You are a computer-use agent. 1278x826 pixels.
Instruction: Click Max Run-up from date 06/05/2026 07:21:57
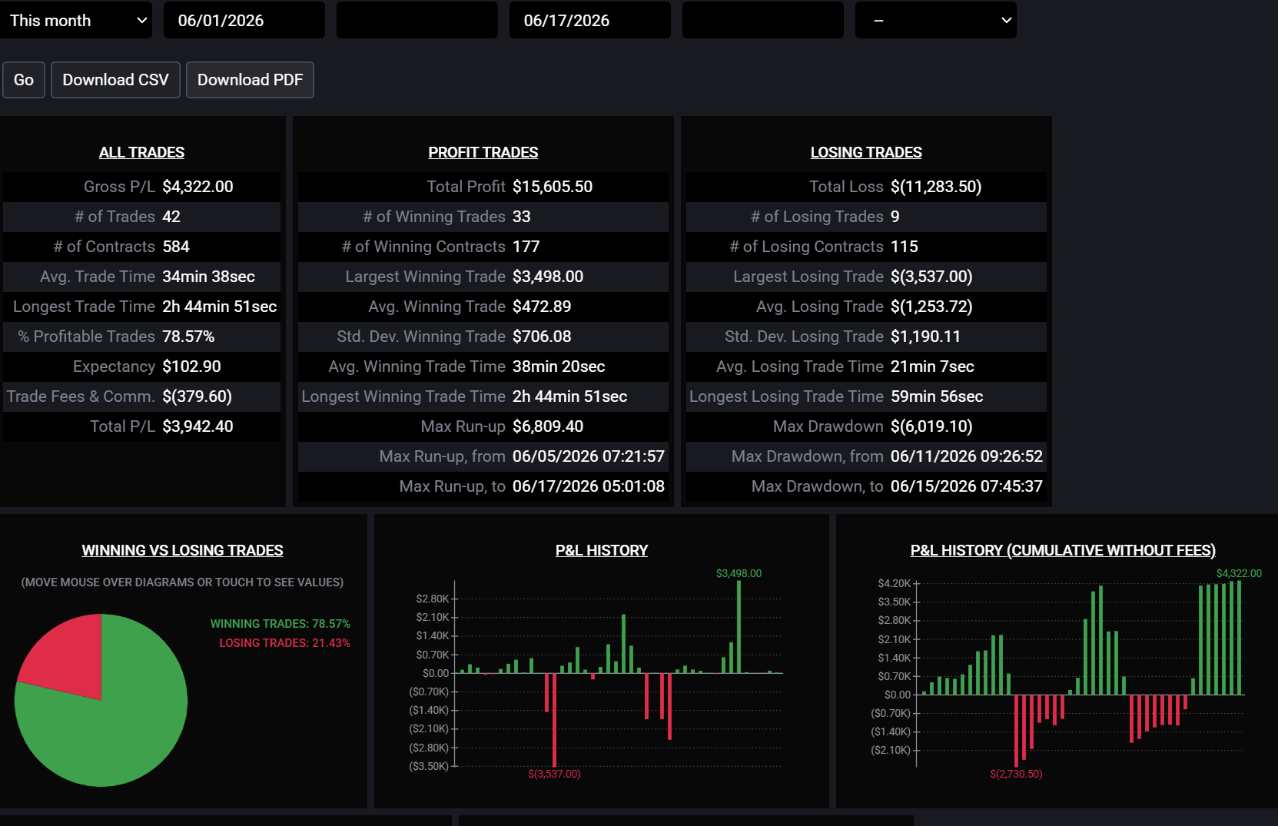click(589, 456)
